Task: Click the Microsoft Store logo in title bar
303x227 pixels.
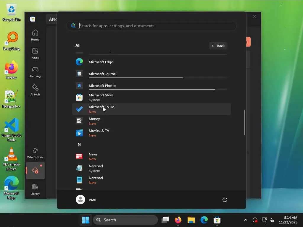Action: point(33,19)
